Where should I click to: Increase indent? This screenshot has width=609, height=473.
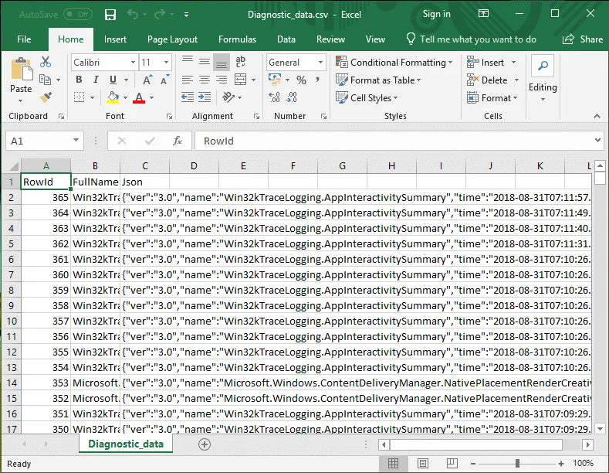205,97
